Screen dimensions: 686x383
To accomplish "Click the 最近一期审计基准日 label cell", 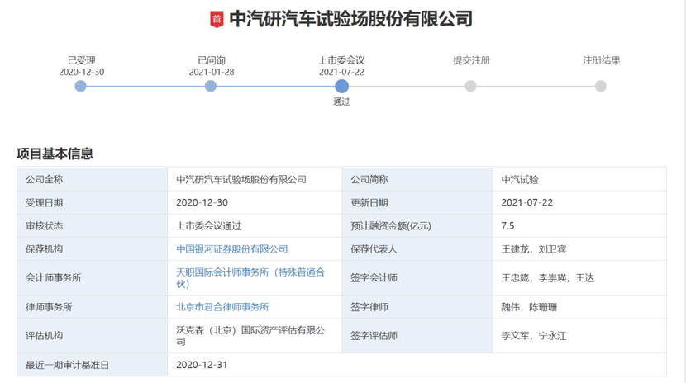I will click(92, 365).
